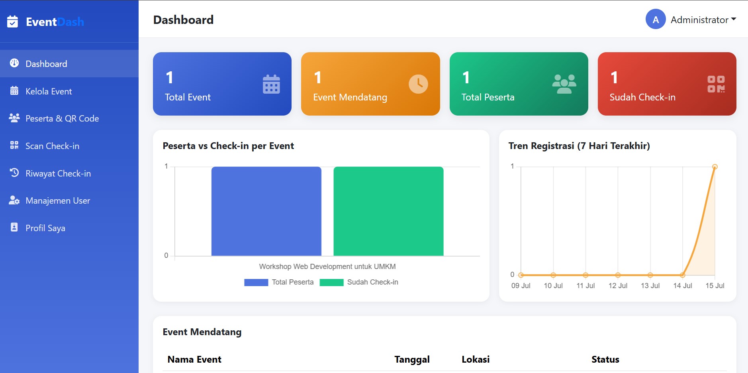Open Riwayat Check-in from sidebar
The image size is (748, 373).
pos(69,173)
